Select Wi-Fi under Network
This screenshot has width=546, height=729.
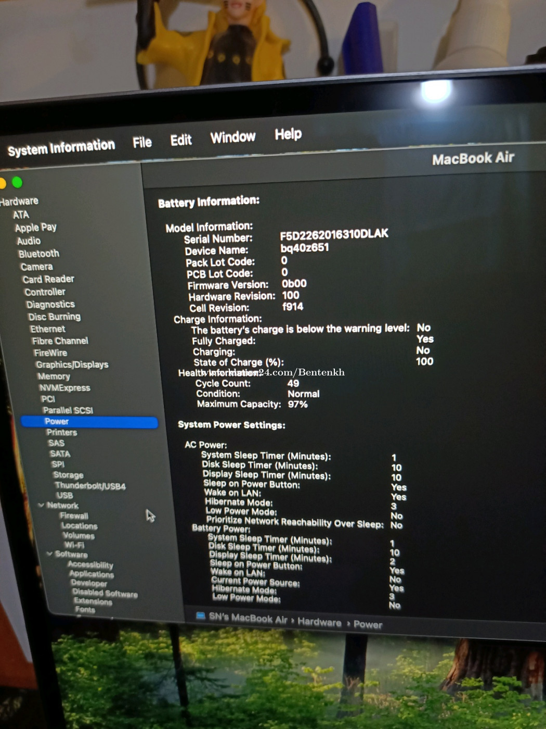click(x=74, y=545)
